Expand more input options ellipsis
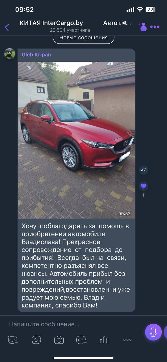Image resolution: width=167 pixels, height=362 pixels. point(127,340)
